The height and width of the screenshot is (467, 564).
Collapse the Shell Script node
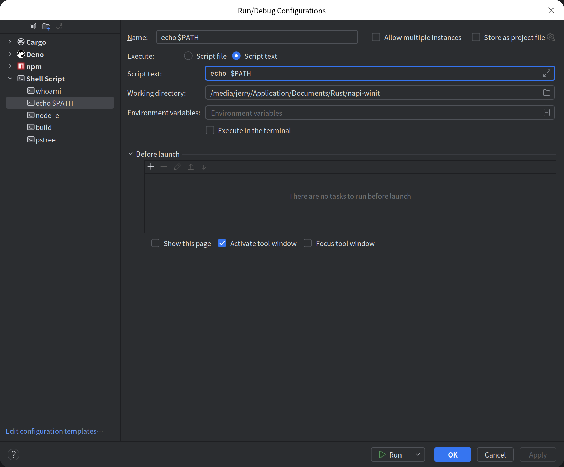pos(10,78)
